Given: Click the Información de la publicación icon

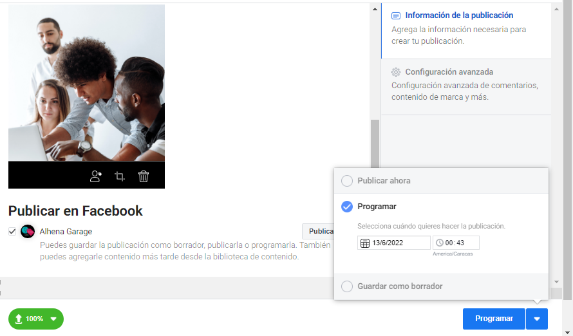Looking at the screenshot, I should point(396,15).
